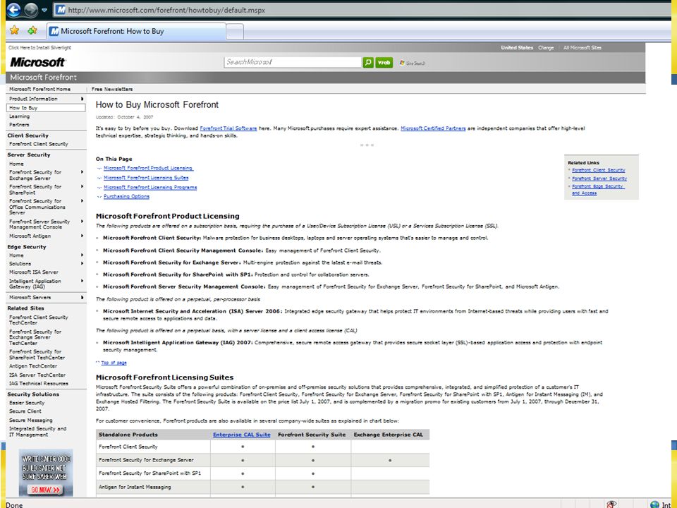Click the green Web search button

384,63
